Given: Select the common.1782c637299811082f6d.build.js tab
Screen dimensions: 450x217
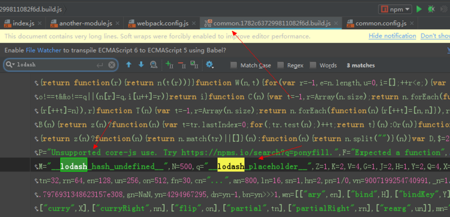Looking at the screenshot, I should 271,24.
